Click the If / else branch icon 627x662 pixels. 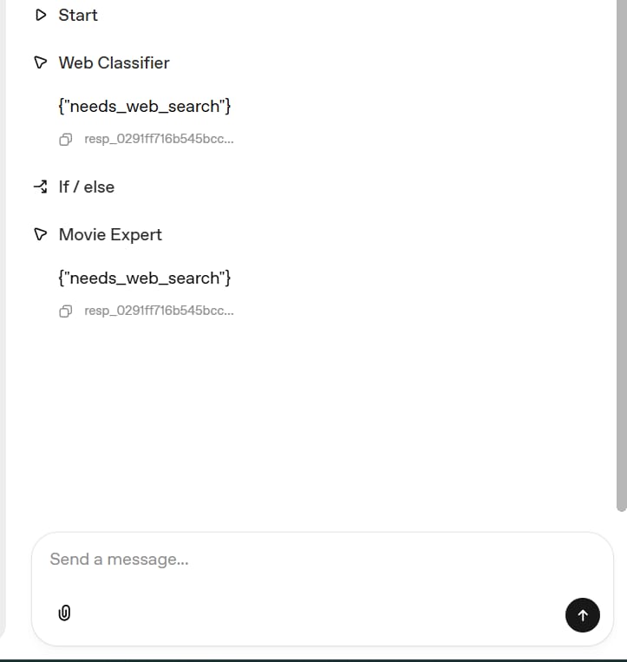41,187
